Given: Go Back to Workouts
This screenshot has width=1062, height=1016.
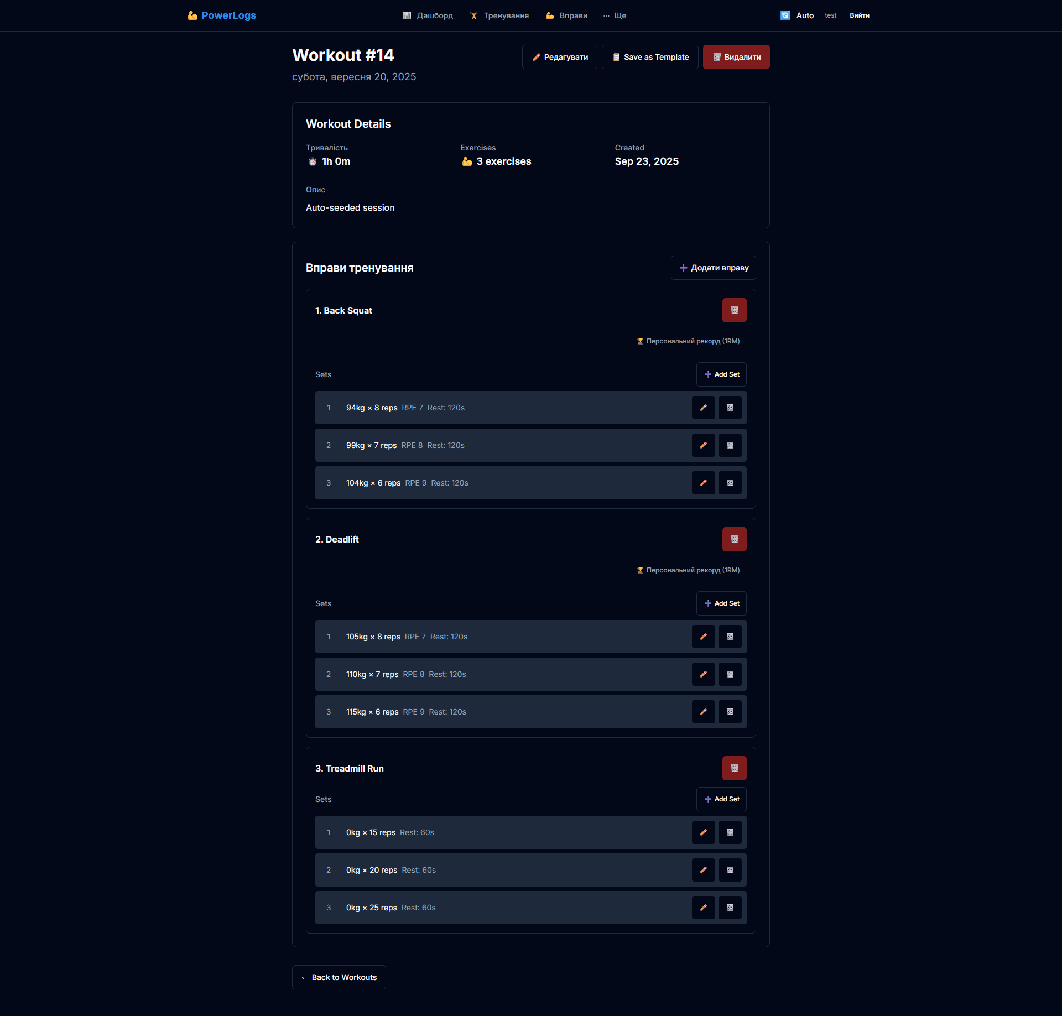Looking at the screenshot, I should pos(339,977).
